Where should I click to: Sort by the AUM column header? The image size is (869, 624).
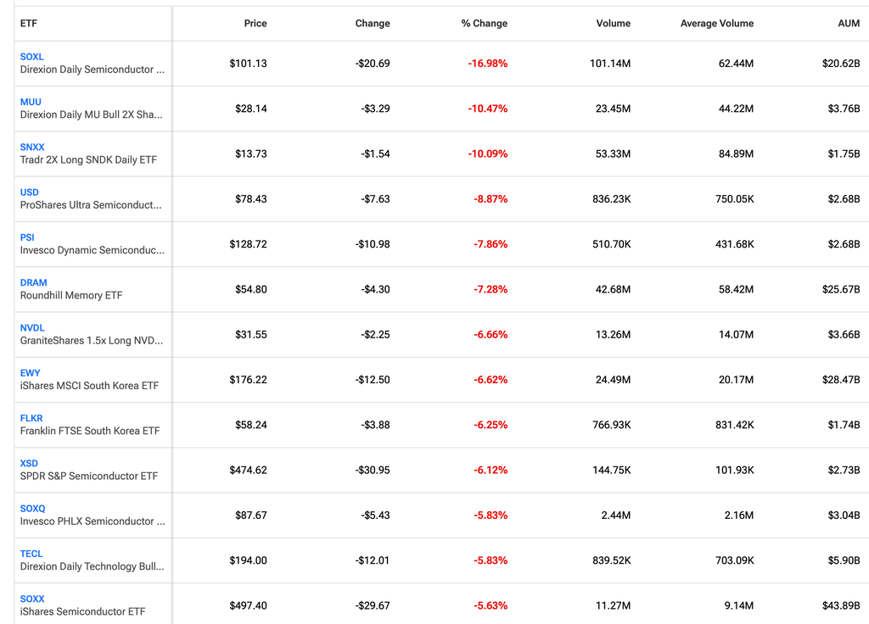coord(849,23)
